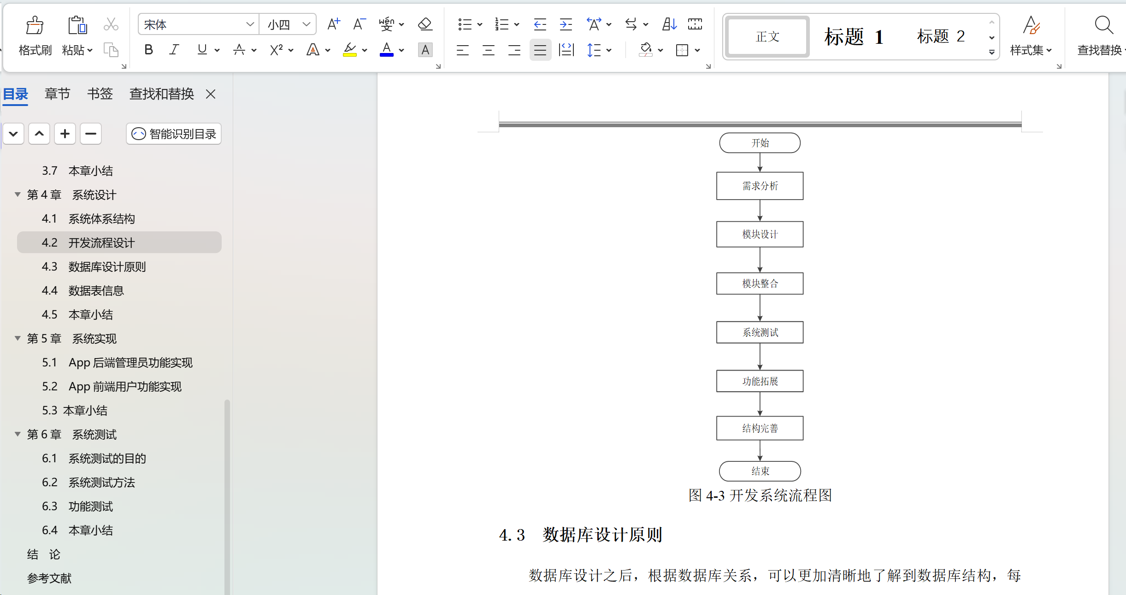Switch to the 章节 tab
This screenshot has width=1126, height=595.
click(x=57, y=94)
